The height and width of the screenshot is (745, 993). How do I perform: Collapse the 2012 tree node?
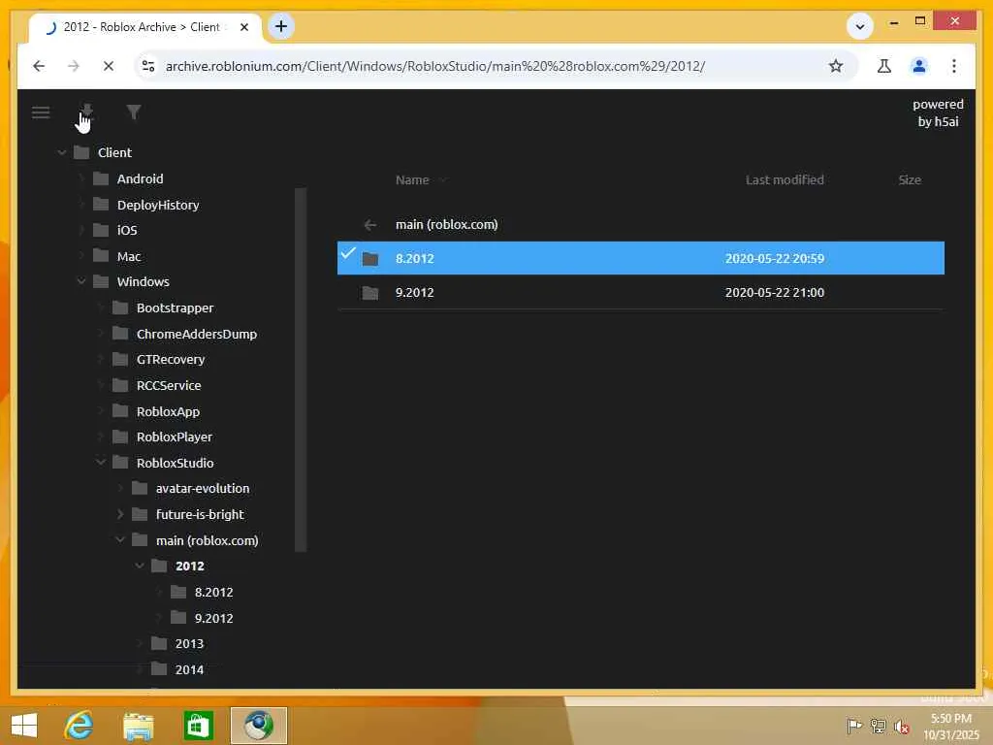point(140,566)
